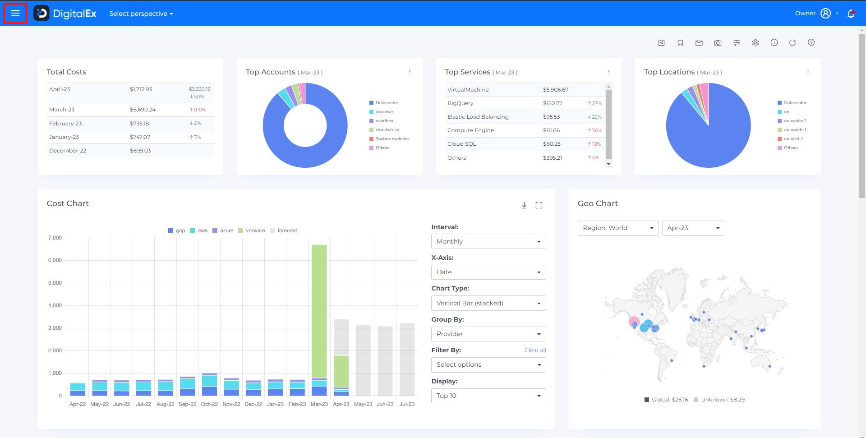Open the filter sliders icon
This screenshot has width=866, height=438.
pos(737,43)
